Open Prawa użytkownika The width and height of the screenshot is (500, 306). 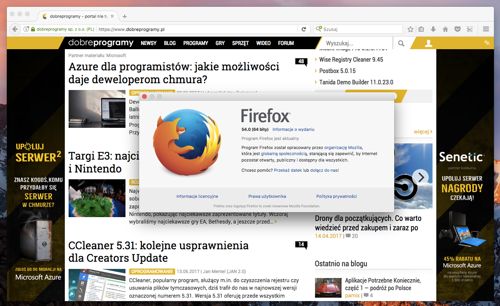[x=267, y=196]
